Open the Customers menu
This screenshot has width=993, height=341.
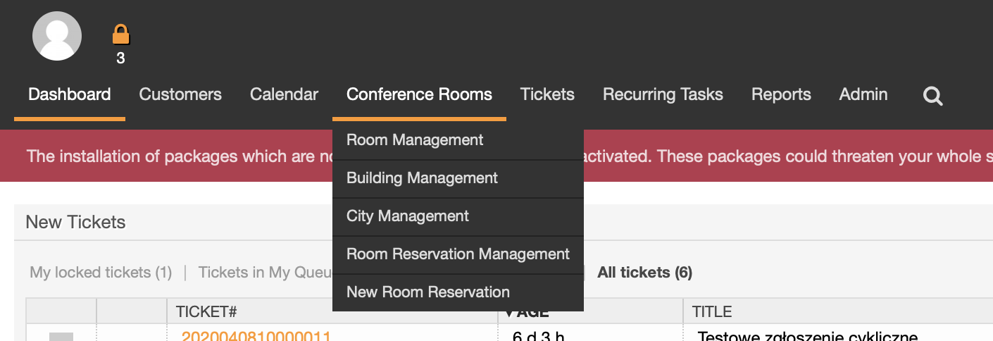[180, 94]
